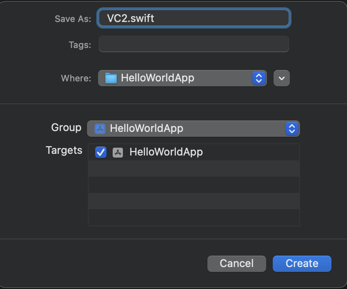This screenshot has height=289, width=347.
Task: Click the Group dropdown stepper arrows
Action: click(x=292, y=129)
